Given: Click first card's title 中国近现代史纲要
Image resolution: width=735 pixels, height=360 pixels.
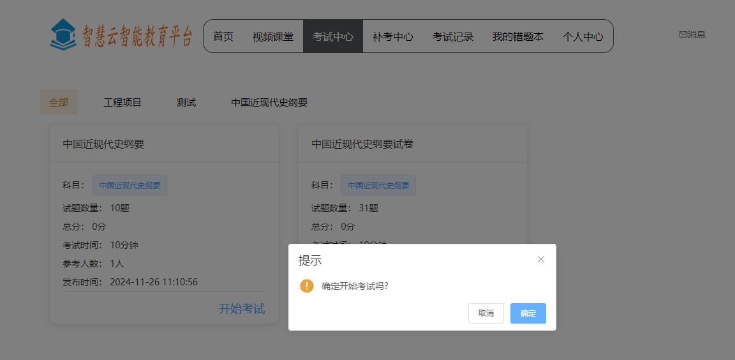Looking at the screenshot, I should point(103,144).
